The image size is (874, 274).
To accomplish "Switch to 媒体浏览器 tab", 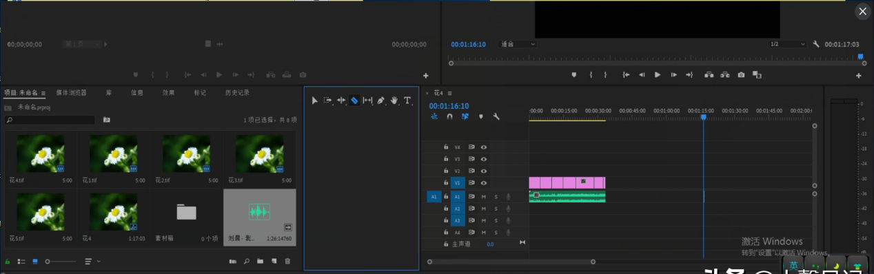I will click(72, 92).
